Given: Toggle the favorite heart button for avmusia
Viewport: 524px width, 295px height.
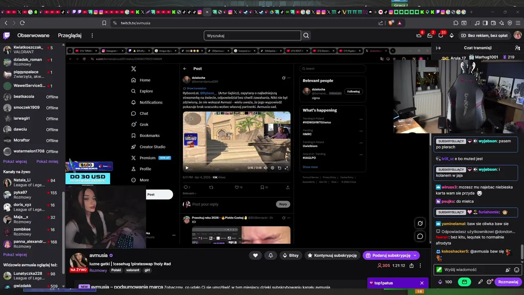Looking at the screenshot, I should tap(255, 255).
